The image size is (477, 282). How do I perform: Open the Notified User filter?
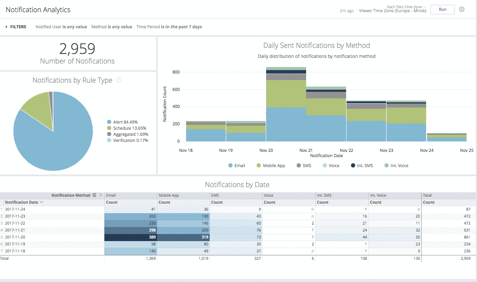60,26
